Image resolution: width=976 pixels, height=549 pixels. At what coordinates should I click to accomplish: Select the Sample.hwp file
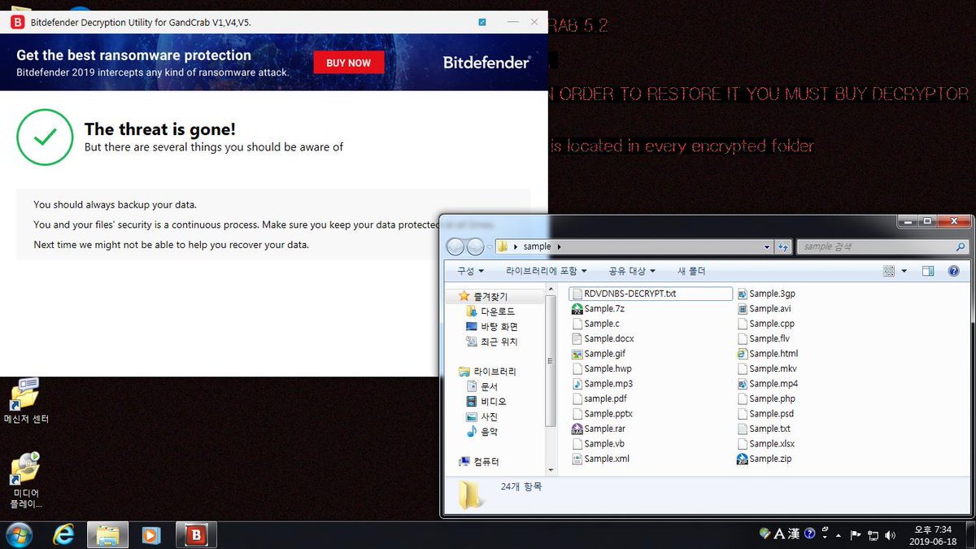coord(602,368)
